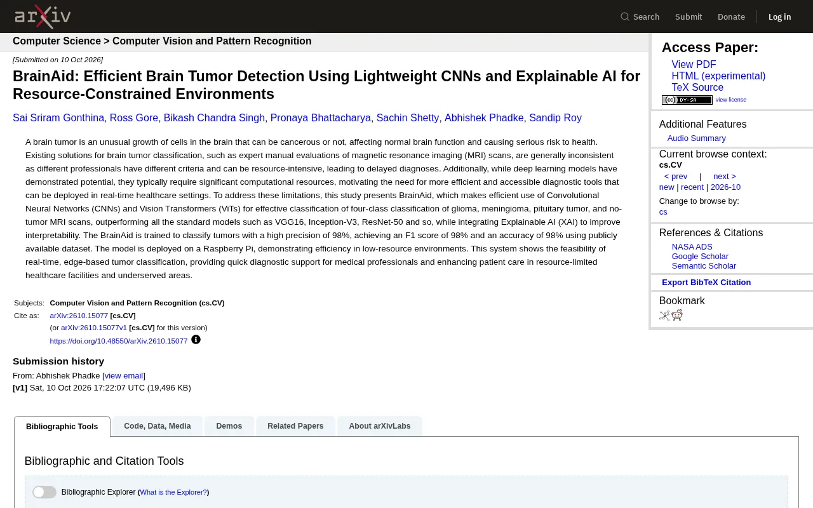Screen dimensions: 813x508
Task: Open the Semantic Scholar link
Action: coord(704,266)
